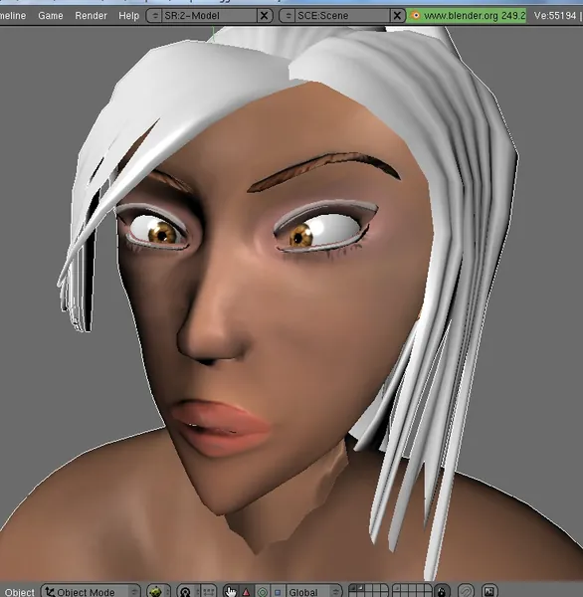The height and width of the screenshot is (597, 583).
Task: Select the rotate manipulator circle icon
Action: pyautogui.click(x=263, y=592)
